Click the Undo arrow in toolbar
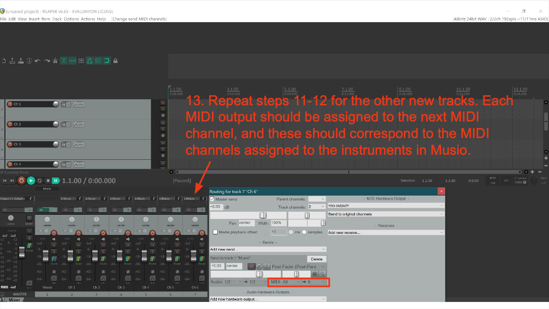This screenshot has height=309, width=549. pyautogui.click(x=38, y=61)
